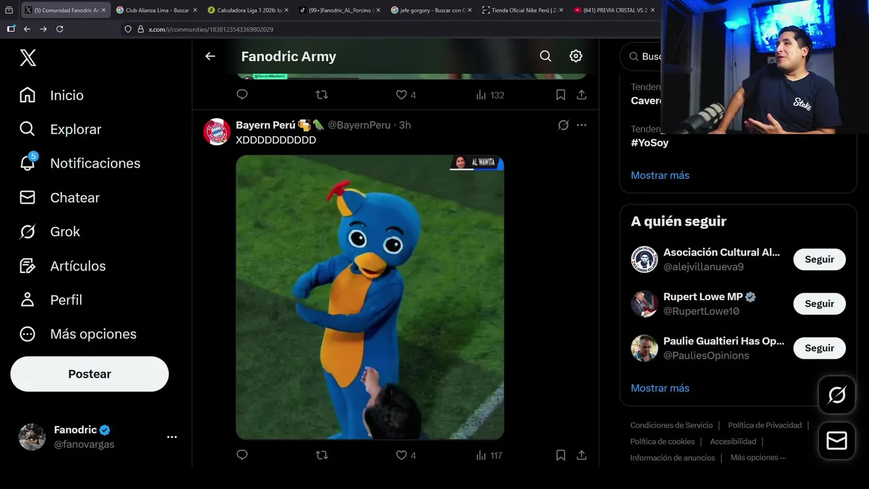Repost the post with 132 views
869x489 pixels.
(322, 95)
